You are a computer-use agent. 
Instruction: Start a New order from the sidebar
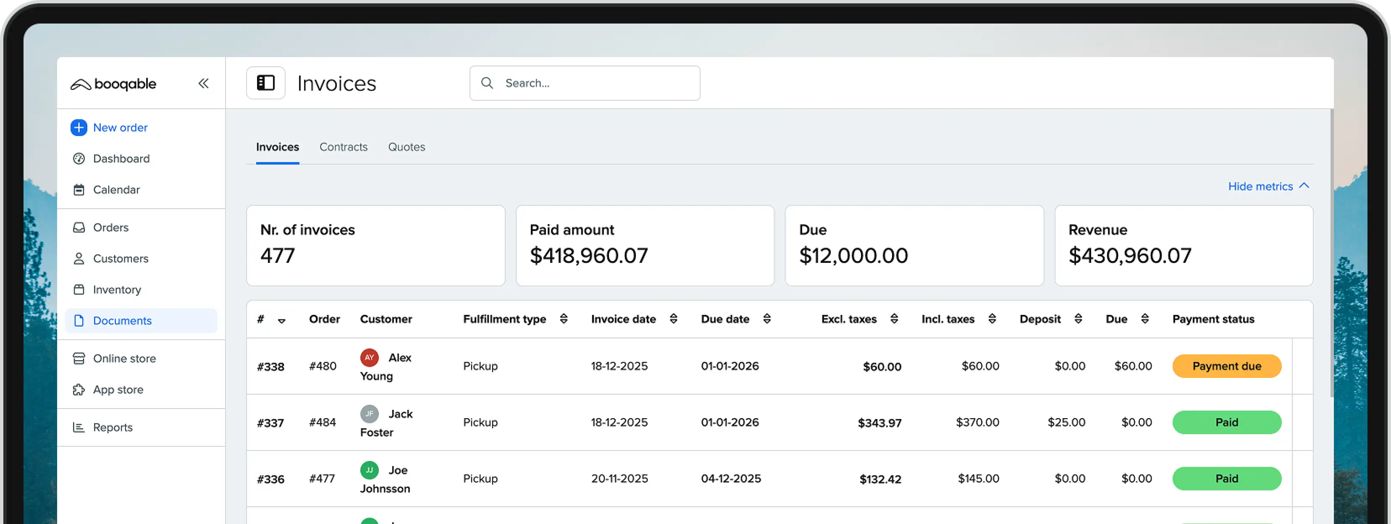tap(120, 127)
